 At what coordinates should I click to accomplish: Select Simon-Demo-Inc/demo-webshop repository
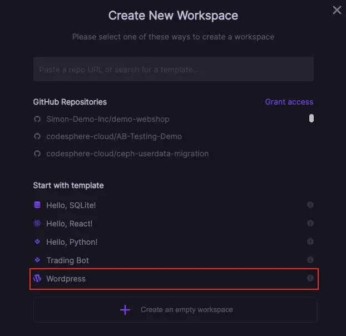107,119
